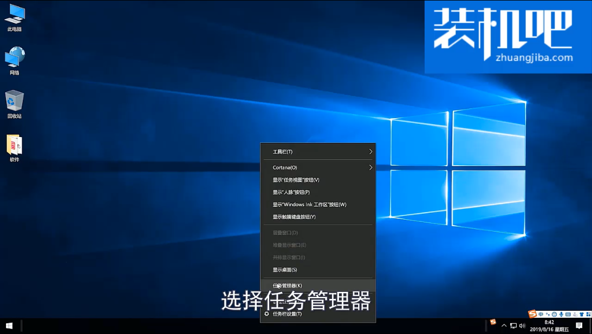Click the network icon in the tray
This screenshot has width=592, height=334.
[x=513, y=325]
